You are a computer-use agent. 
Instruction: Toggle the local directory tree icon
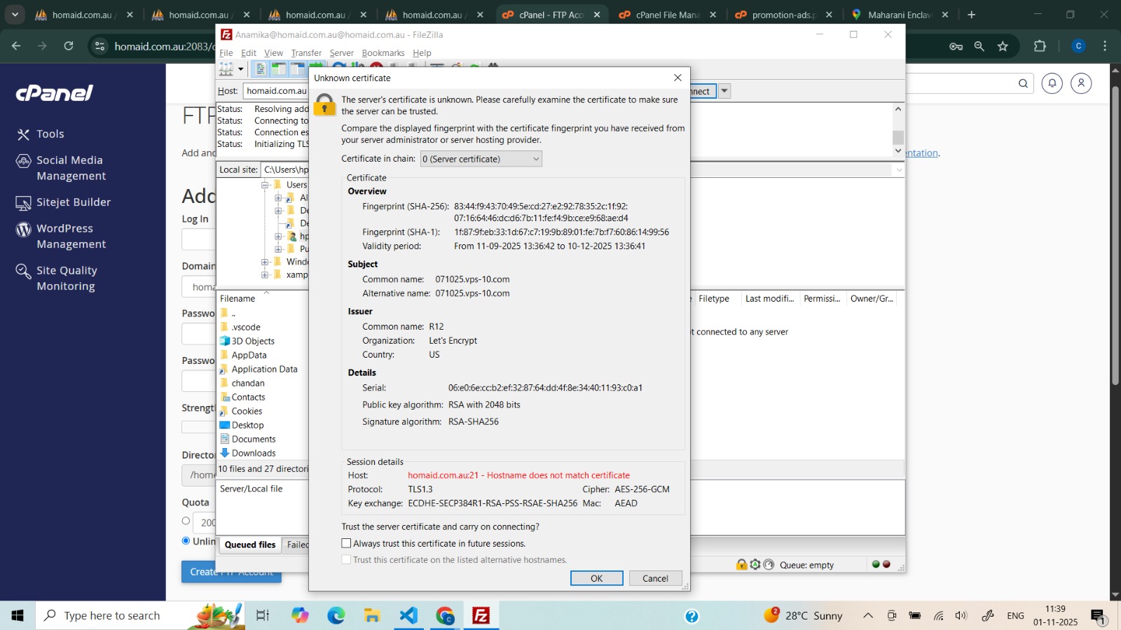pyautogui.click(x=279, y=69)
